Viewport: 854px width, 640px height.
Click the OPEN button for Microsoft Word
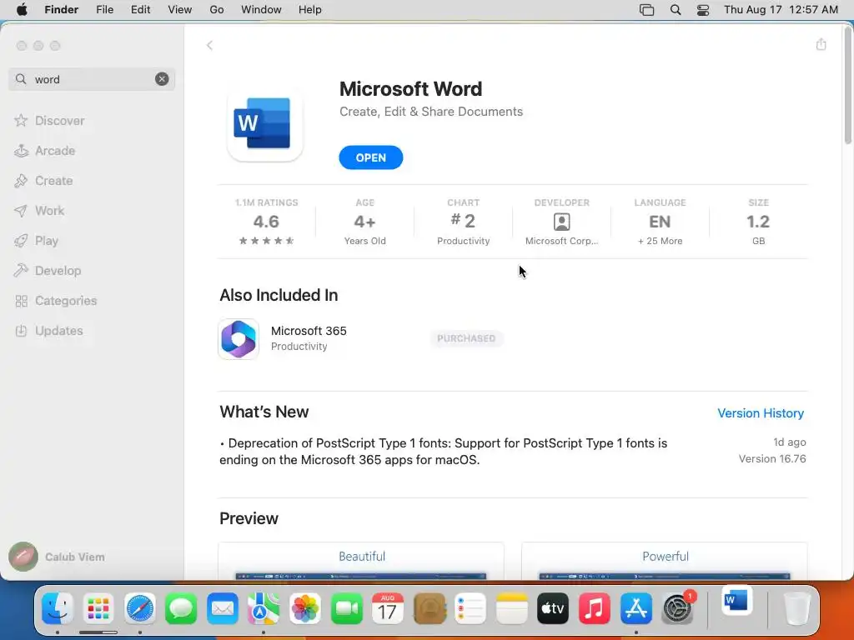coord(371,157)
